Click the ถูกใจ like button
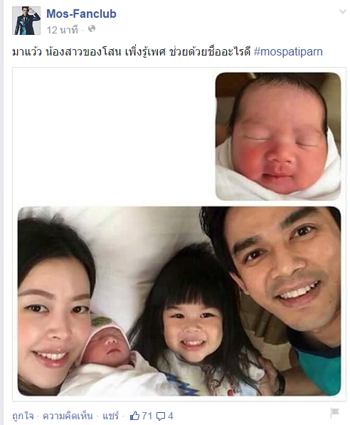This screenshot has height=425, width=350. [23, 416]
